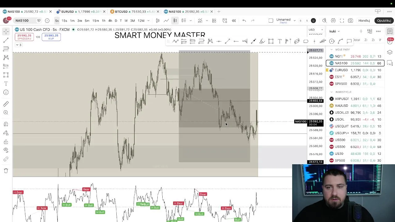Select the 1m timeframe
Image resolution: width=395 pixels, height=222 pixels.
72,21
